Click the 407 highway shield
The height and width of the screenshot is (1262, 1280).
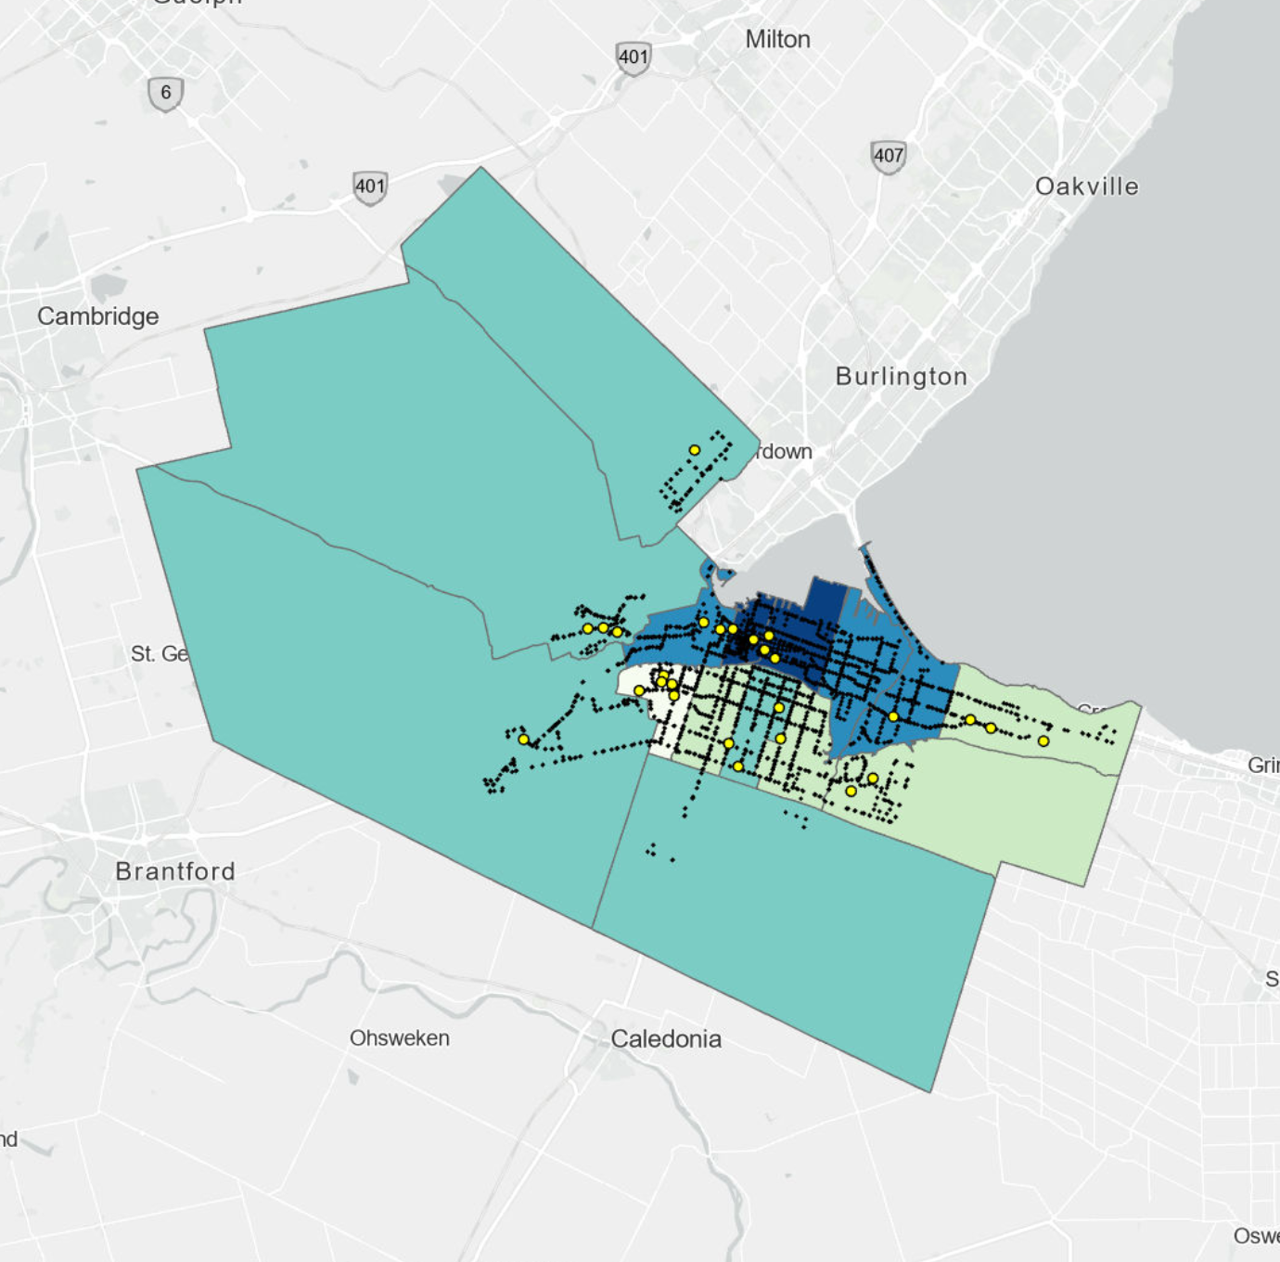pyautogui.click(x=889, y=156)
